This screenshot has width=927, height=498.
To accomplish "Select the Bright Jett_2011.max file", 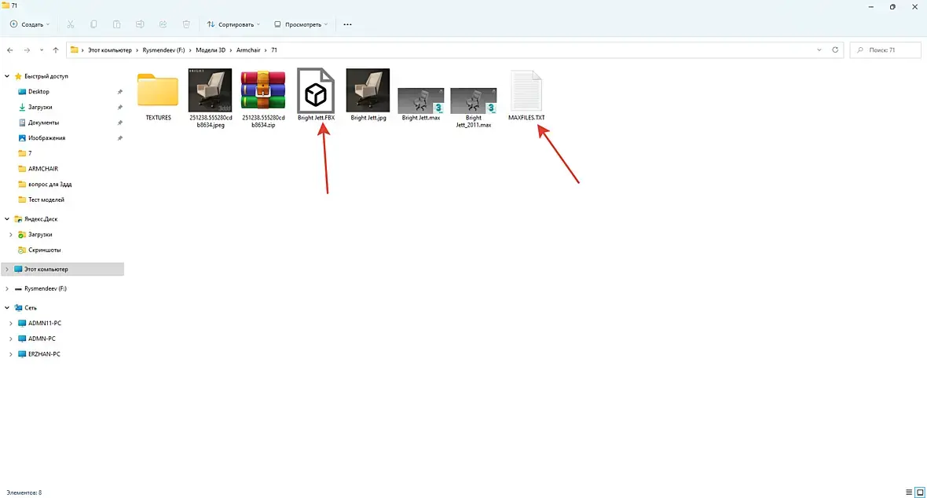I will (x=473, y=107).
